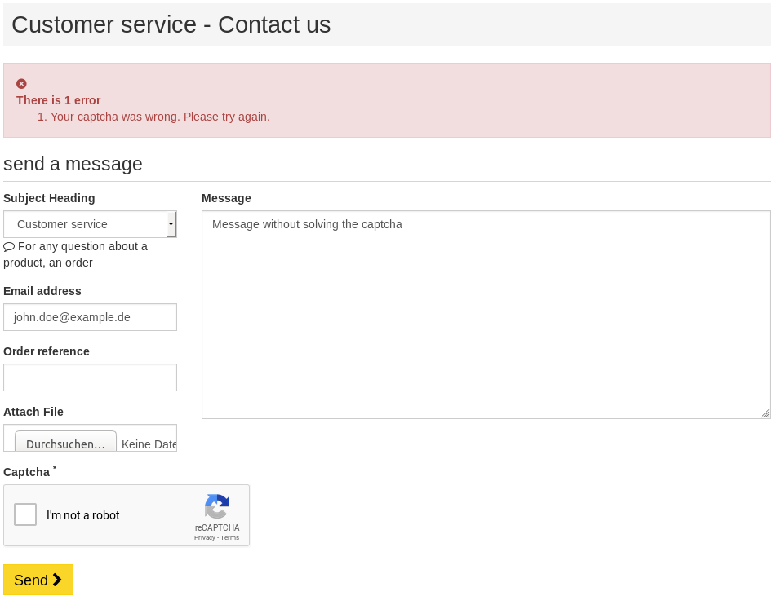The height and width of the screenshot is (609, 773).
Task: Click the resize handle of the Message box
Action: tap(765, 413)
